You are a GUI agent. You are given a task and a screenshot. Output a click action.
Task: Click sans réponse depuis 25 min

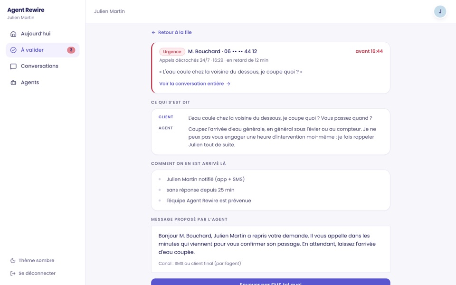[200, 190]
